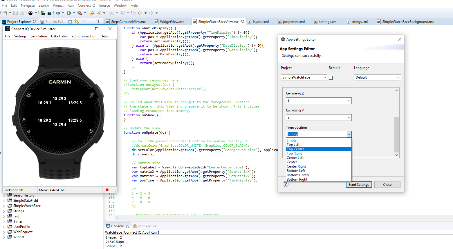Click the Debug bug icon

pyautogui.click(x=58, y=13)
